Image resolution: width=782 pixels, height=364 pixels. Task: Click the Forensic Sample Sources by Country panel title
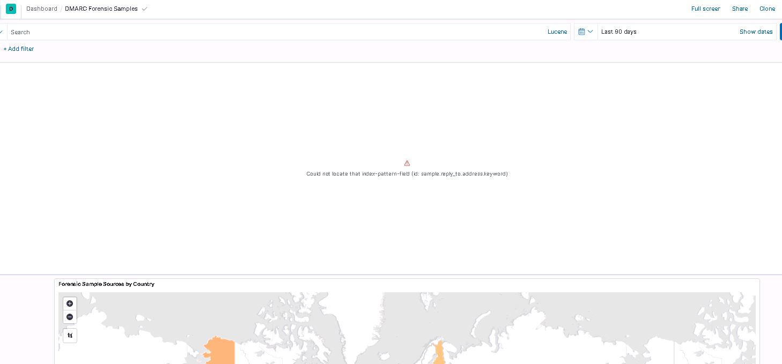tap(106, 284)
